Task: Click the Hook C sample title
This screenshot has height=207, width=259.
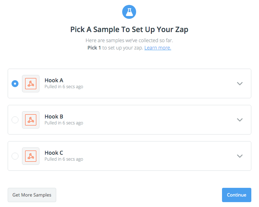Action: (54, 153)
